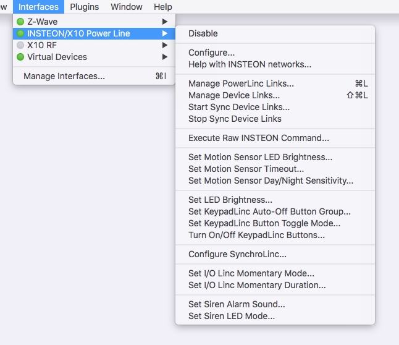Open the Interfaces menu in the menu bar
Image resolution: width=399 pixels, height=345 pixels.
[x=38, y=7]
